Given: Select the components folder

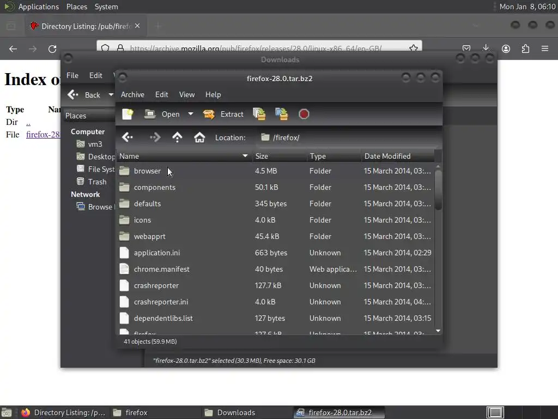Looking at the screenshot, I should 154,187.
